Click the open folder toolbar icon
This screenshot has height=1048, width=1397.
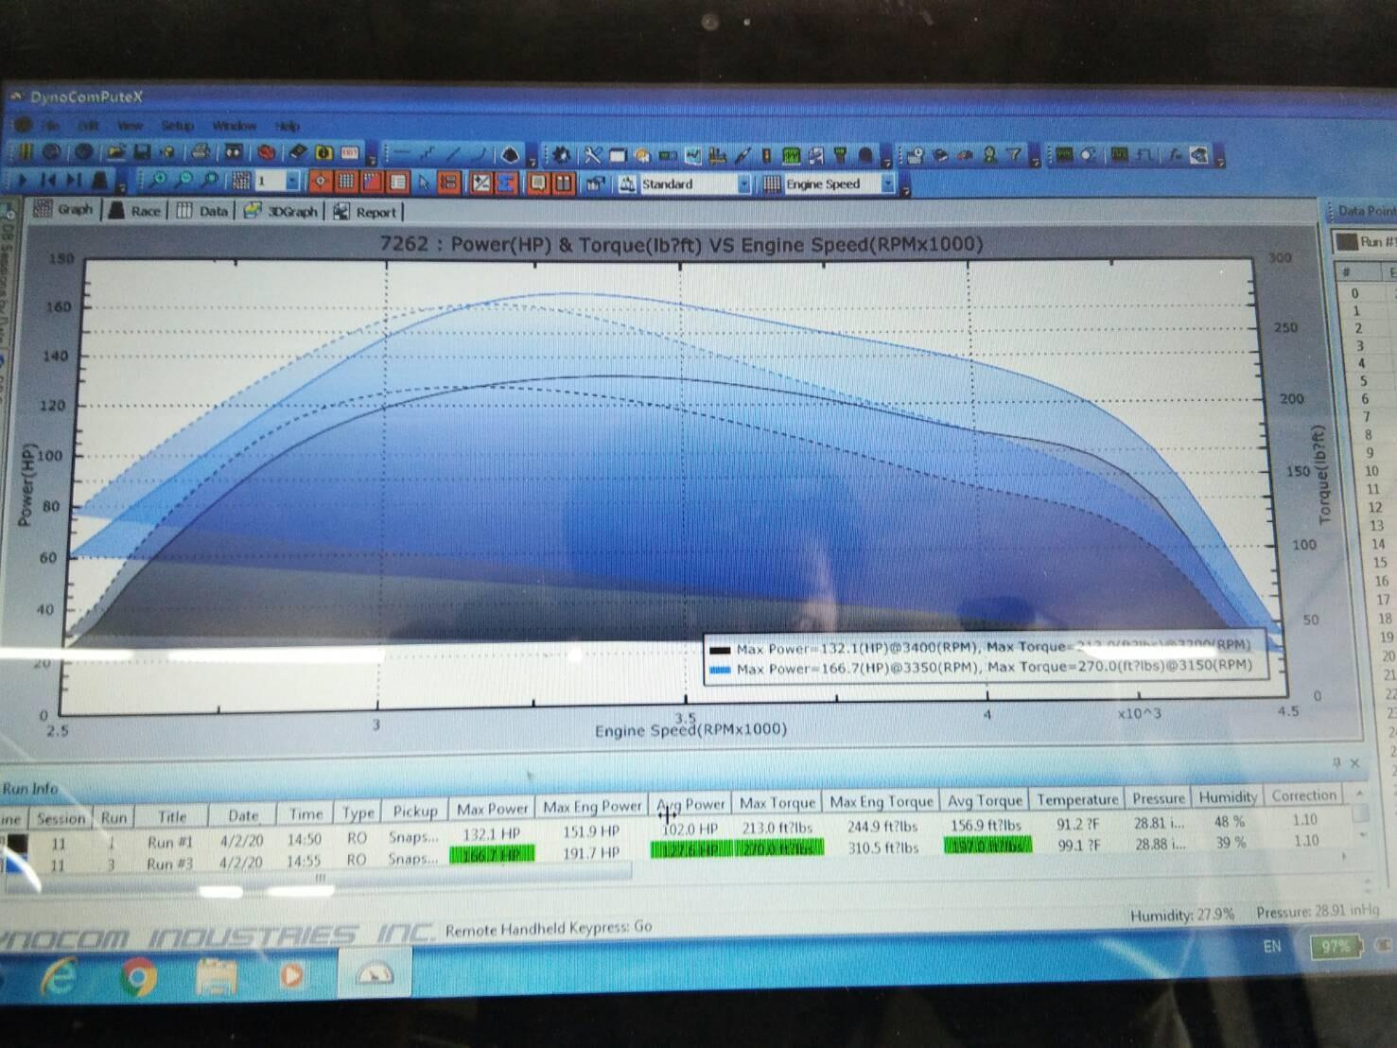click(116, 151)
